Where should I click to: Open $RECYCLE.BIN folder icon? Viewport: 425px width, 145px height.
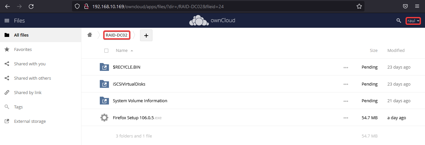(104, 67)
